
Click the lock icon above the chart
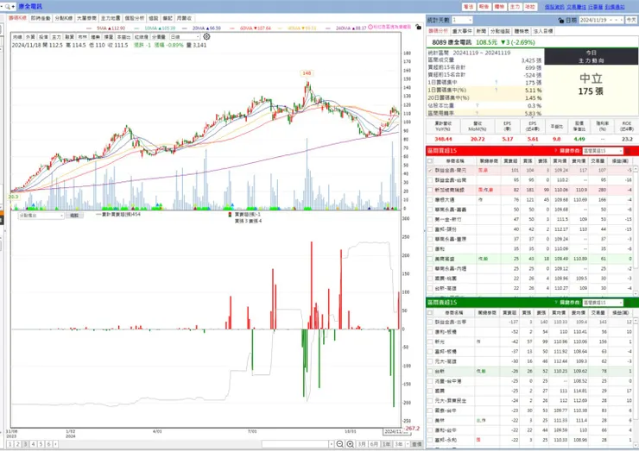[x=418, y=27]
